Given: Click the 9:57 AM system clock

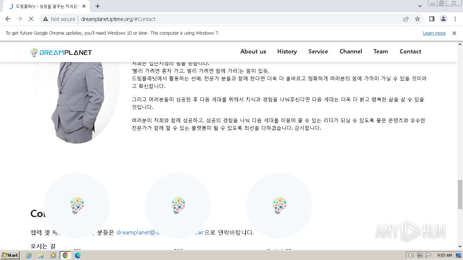Looking at the screenshot, I should click(x=445, y=255).
